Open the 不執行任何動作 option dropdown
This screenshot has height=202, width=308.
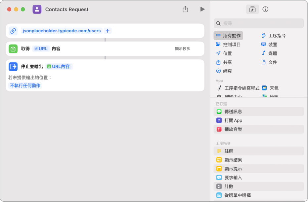coord(25,85)
